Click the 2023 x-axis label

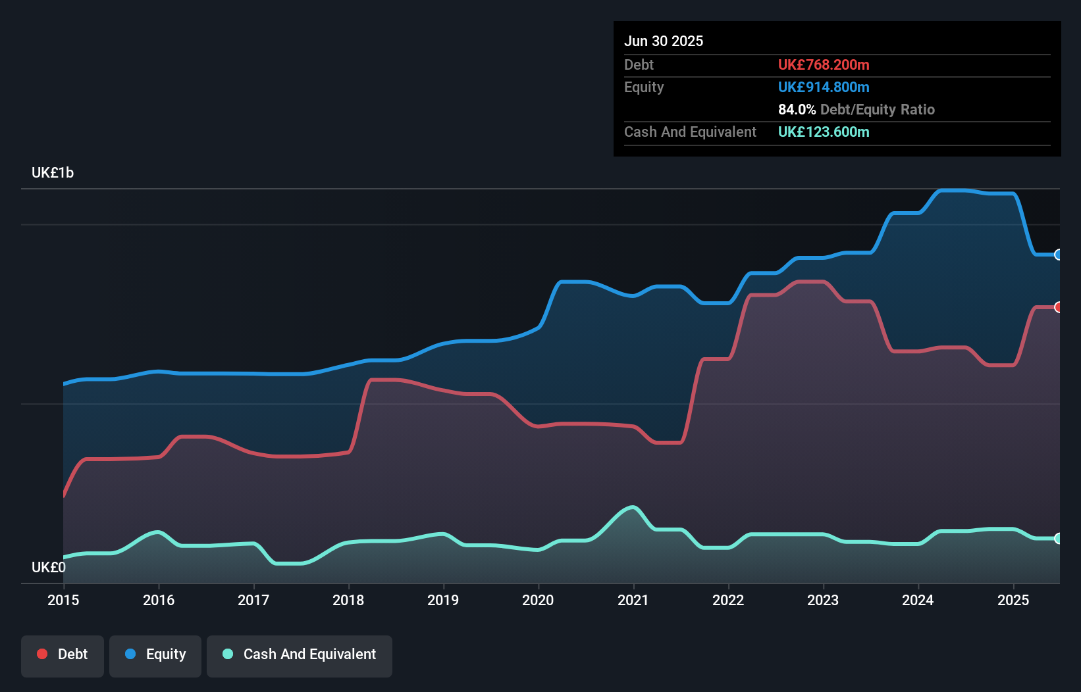(823, 600)
